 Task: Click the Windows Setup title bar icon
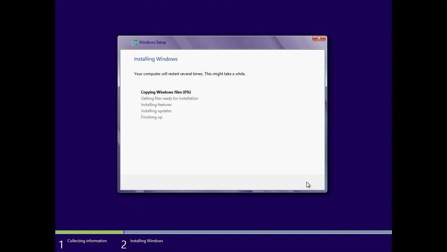point(134,42)
